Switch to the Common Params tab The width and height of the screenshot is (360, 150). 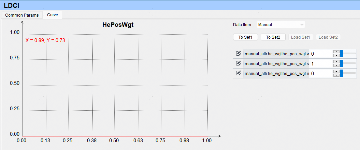22,15
